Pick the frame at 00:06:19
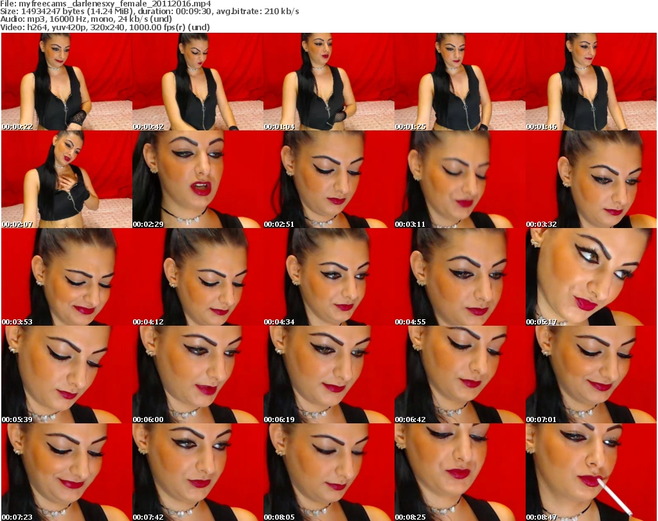Screen dimensions: 658x521 [329, 375]
